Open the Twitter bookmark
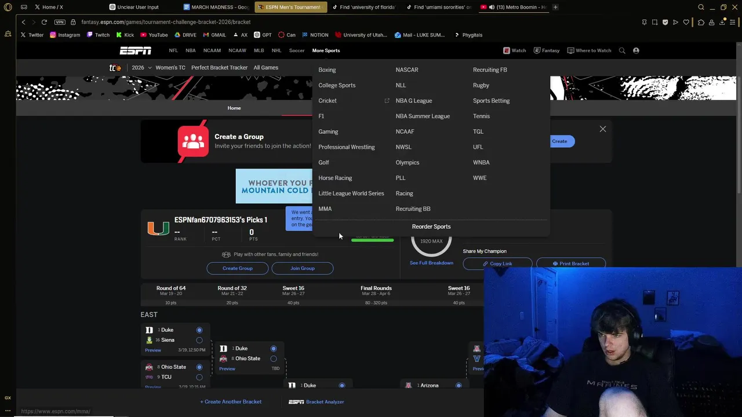This screenshot has height=417, width=742. pos(32,35)
